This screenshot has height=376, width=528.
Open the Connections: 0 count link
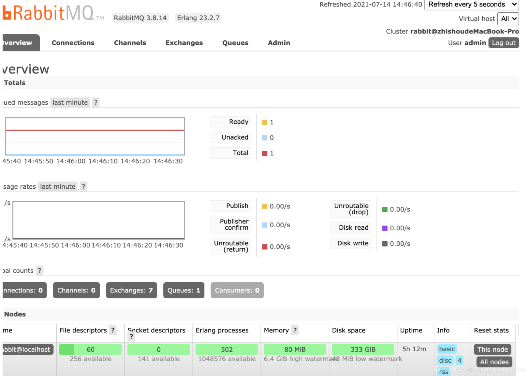coord(24,290)
